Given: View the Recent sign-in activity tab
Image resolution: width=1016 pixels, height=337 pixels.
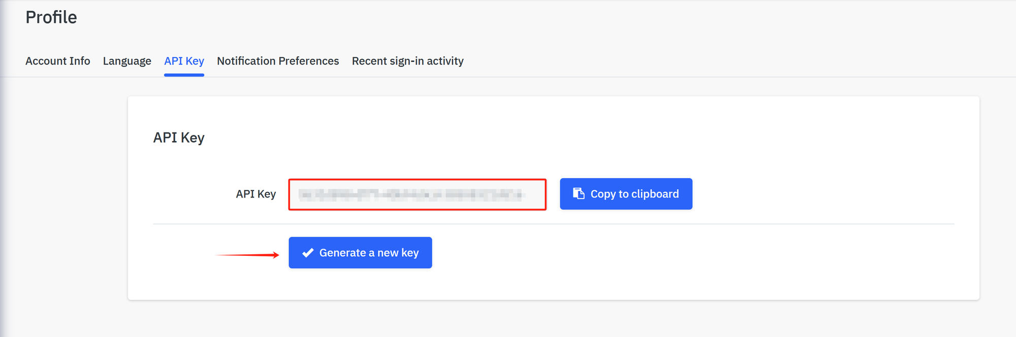Looking at the screenshot, I should [x=407, y=61].
